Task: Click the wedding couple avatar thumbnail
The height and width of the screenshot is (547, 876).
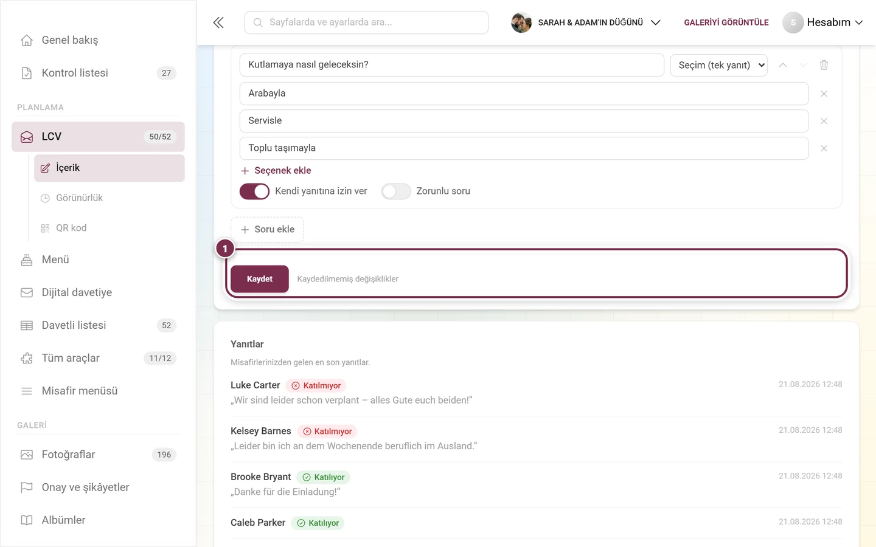Action: (x=521, y=22)
